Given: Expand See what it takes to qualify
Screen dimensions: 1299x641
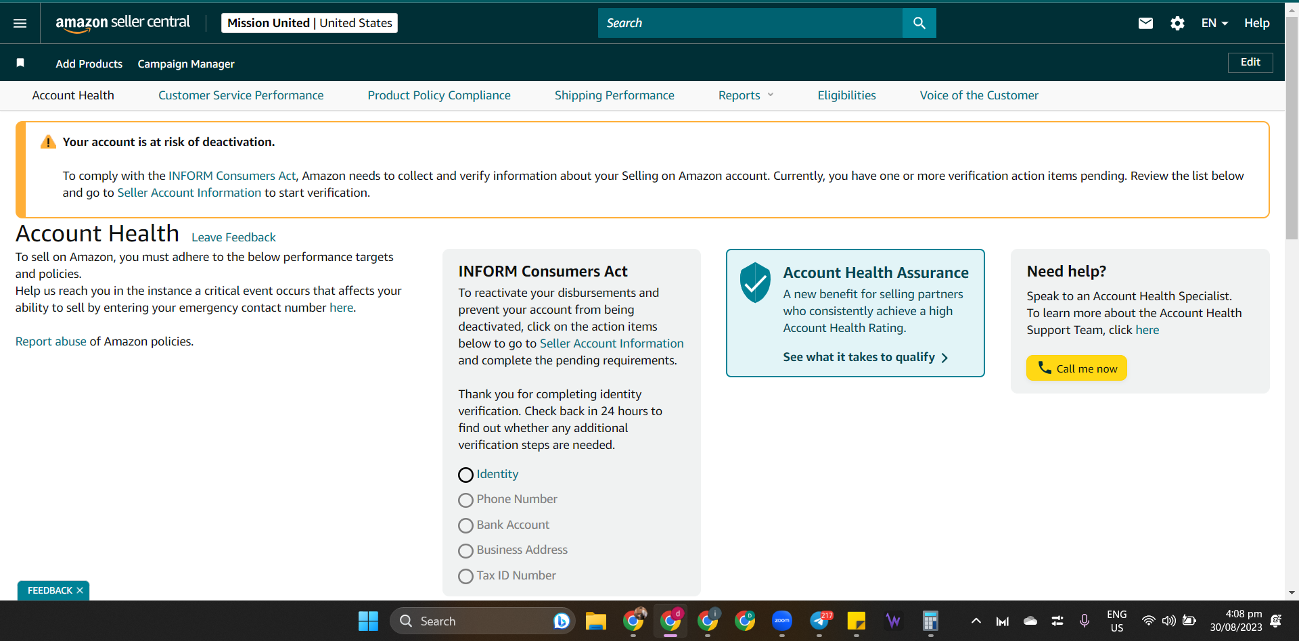Looking at the screenshot, I should coord(865,357).
